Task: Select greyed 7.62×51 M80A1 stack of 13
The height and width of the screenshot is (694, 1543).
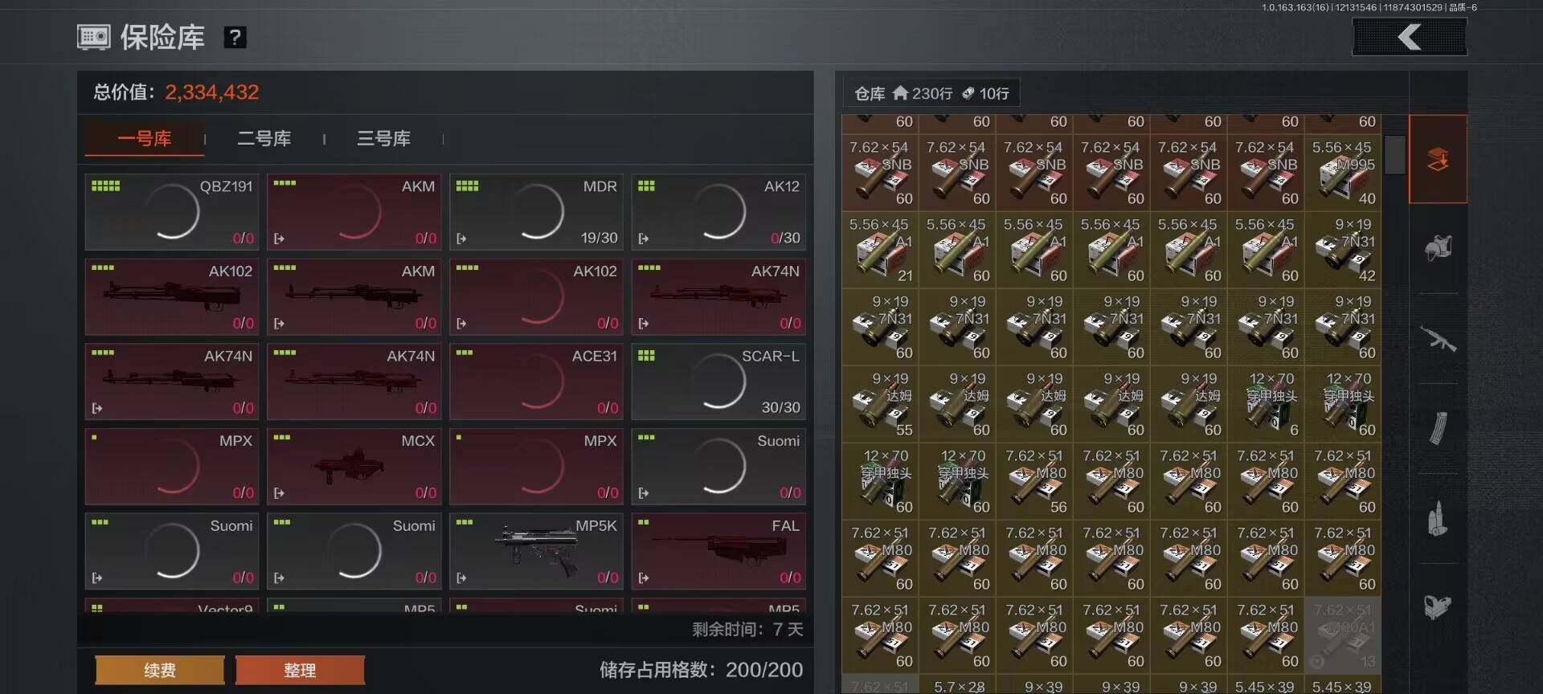Action: tap(1343, 635)
